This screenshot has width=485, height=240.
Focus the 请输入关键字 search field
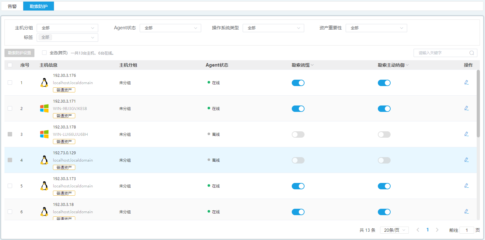pos(442,53)
